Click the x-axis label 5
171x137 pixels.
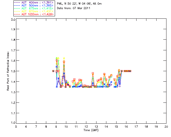tap(16, 127)
